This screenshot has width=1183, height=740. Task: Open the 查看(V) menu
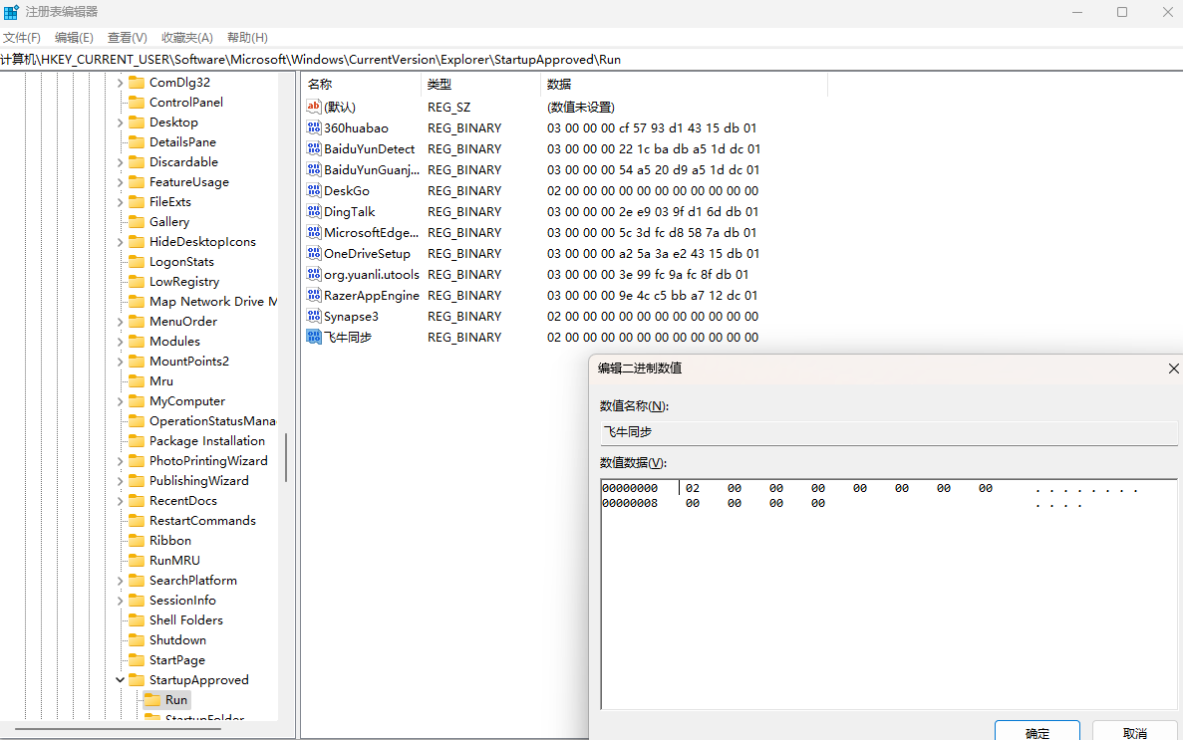(128, 38)
